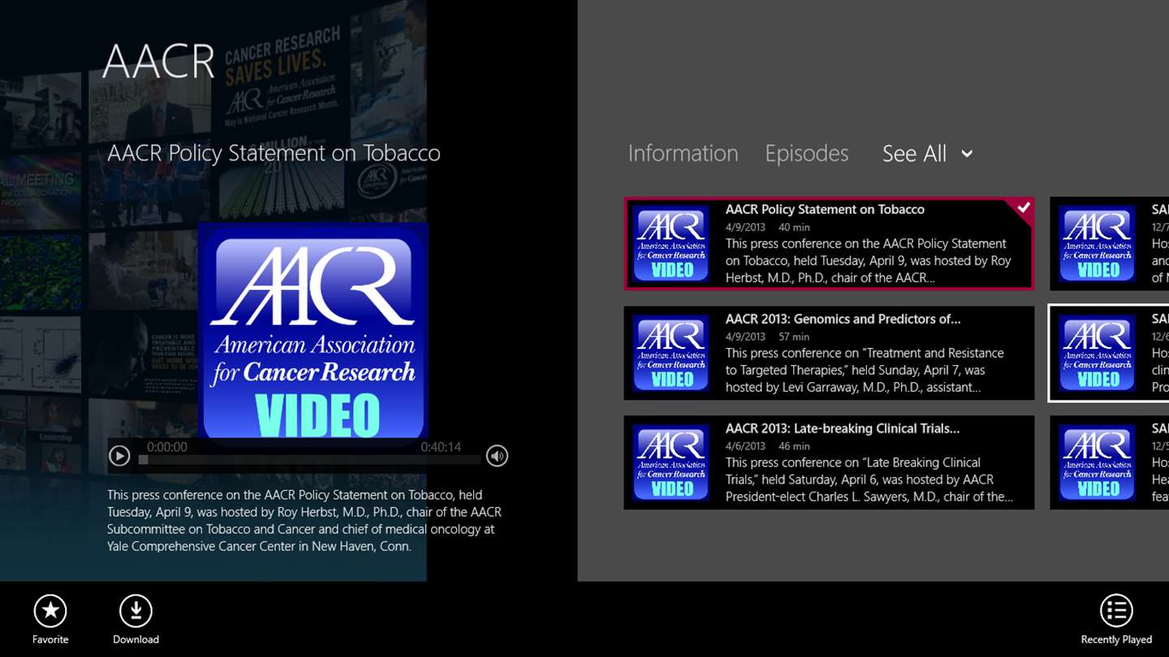Click '4/9/2013 57 min' episode metadata
This screenshot has width=1169, height=657.
[767, 337]
